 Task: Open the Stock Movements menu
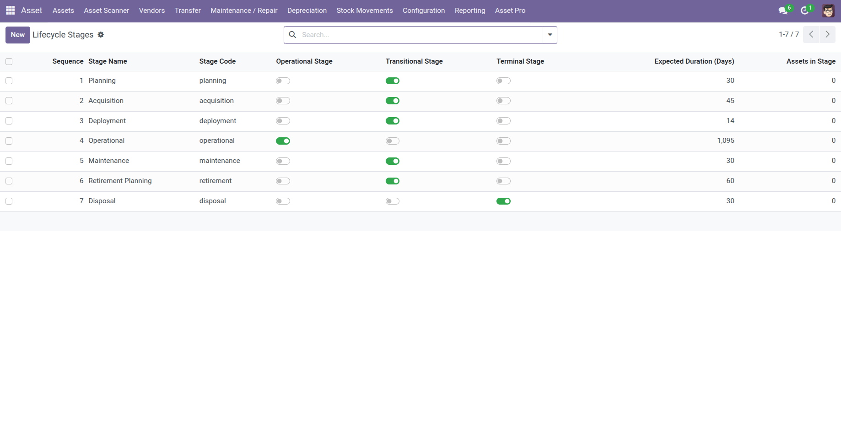pos(365,11)
